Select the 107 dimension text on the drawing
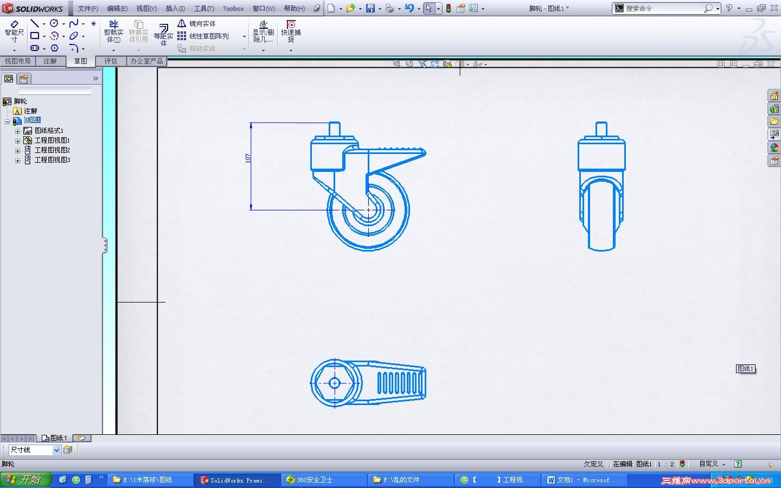 tap(248, 158)
